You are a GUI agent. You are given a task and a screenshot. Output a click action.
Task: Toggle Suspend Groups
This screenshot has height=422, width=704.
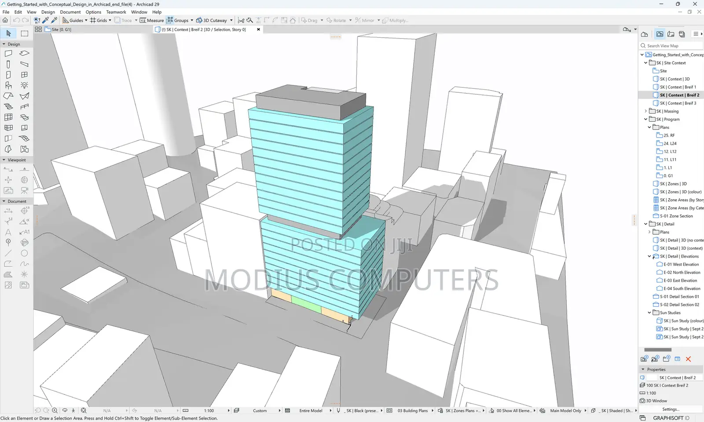pos(178,20)
